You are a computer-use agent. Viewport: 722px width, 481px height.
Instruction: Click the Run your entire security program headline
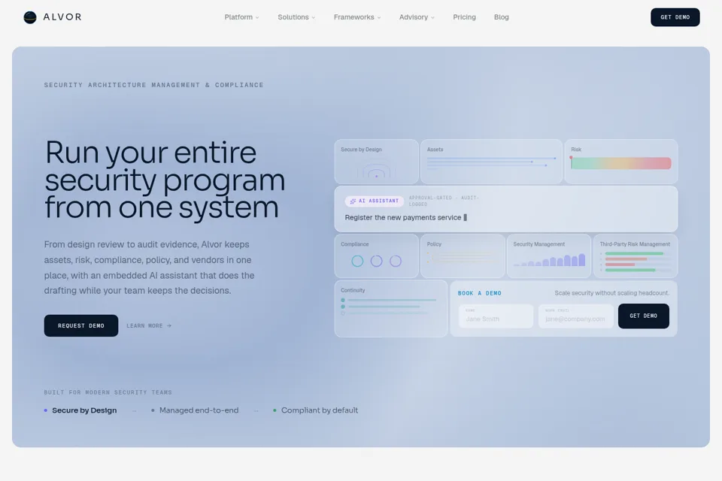(165, 180)
